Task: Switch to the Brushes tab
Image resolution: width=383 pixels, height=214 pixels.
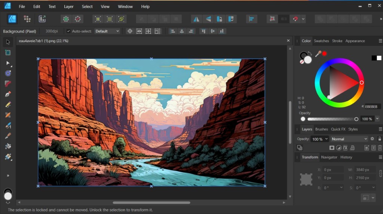Action: [321, 129]
